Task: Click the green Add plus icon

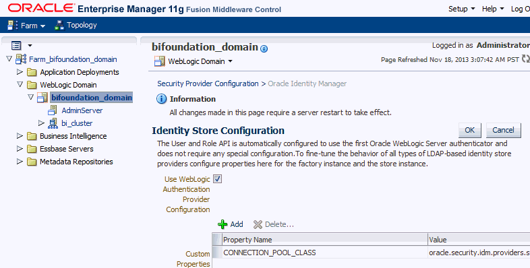Action: point(223,224)
